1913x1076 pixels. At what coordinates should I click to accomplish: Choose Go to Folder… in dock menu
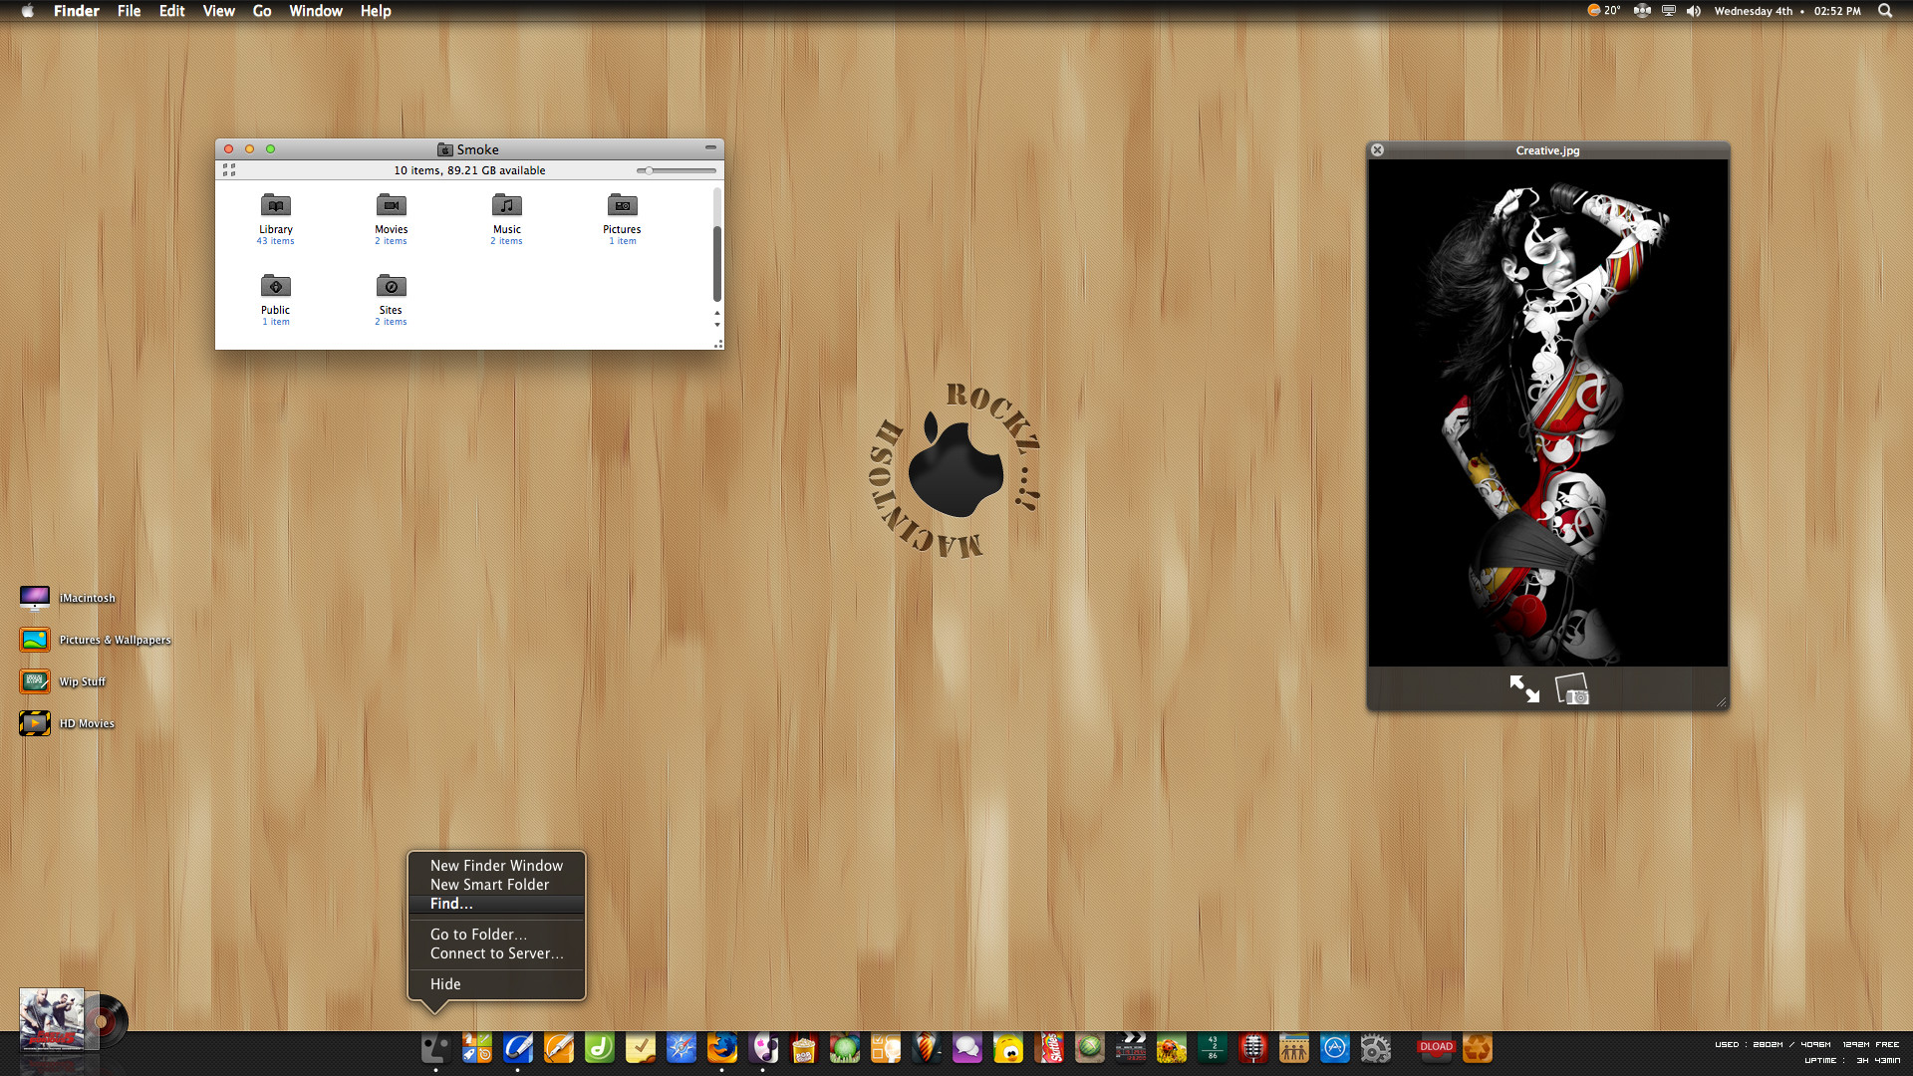[x=496, y=935]
